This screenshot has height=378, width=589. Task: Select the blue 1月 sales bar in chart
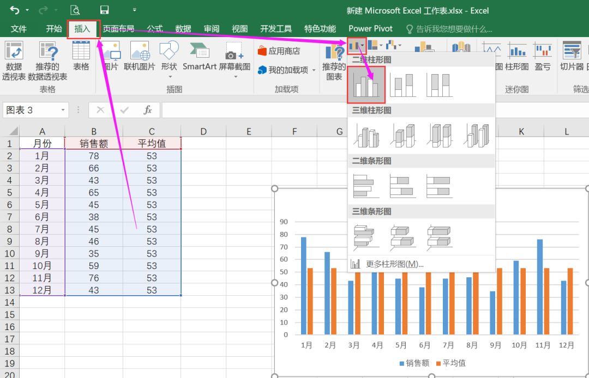(x=304, y=286)
